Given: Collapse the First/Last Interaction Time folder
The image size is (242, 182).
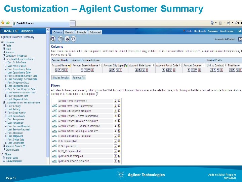Looking at the screenshot, I should click(4, 59).
